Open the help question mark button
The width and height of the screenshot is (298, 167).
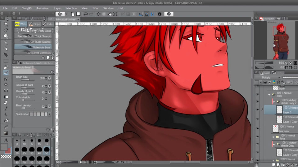(169, 14)
